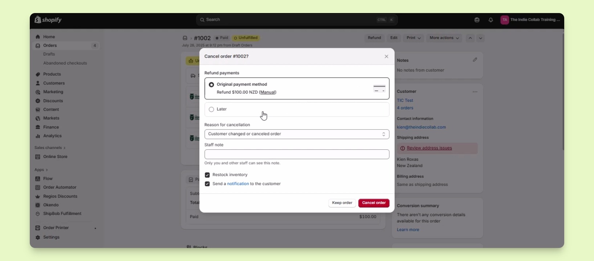
Task: Edit the Notes with the pencil icon
Action: pyautogui.click(x=475, y=60)
